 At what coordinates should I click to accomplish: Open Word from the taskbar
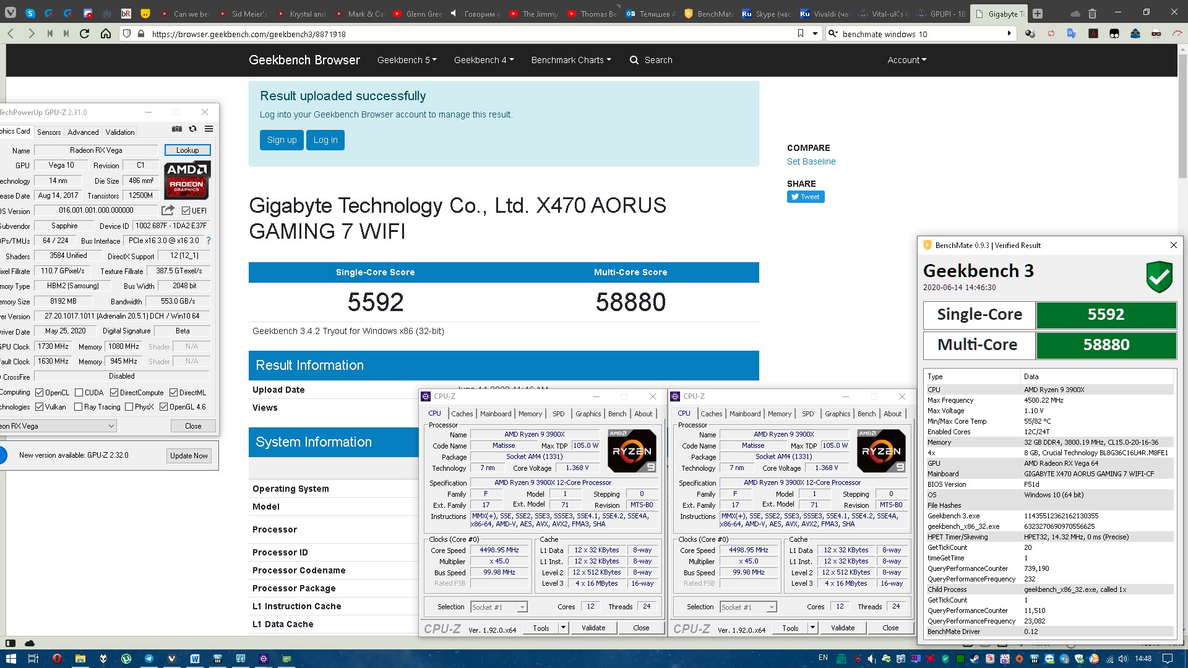[x=194, y=659]
